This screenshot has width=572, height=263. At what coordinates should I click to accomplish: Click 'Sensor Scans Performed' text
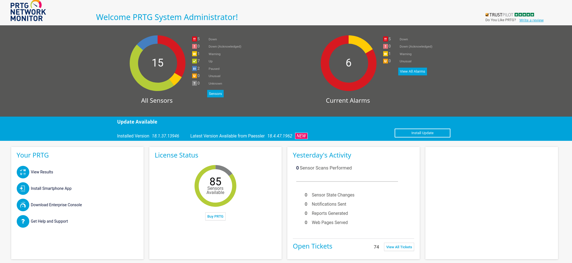click(x=325, y=168)
